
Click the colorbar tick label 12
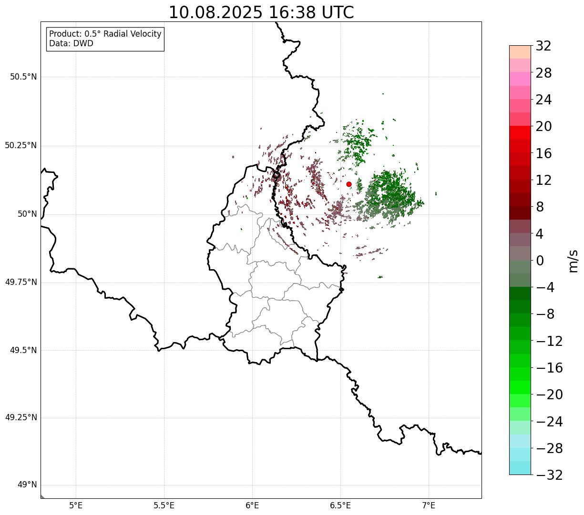tap(543, 180)
